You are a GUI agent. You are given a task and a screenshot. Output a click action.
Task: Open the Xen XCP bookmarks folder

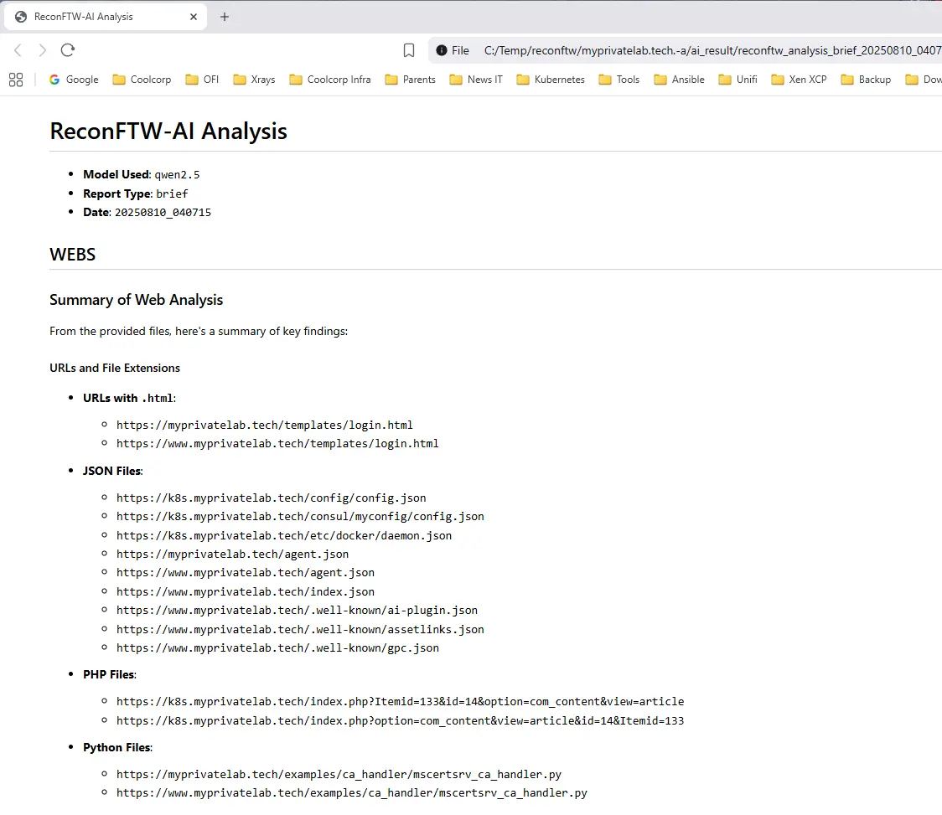click(799, 80)
